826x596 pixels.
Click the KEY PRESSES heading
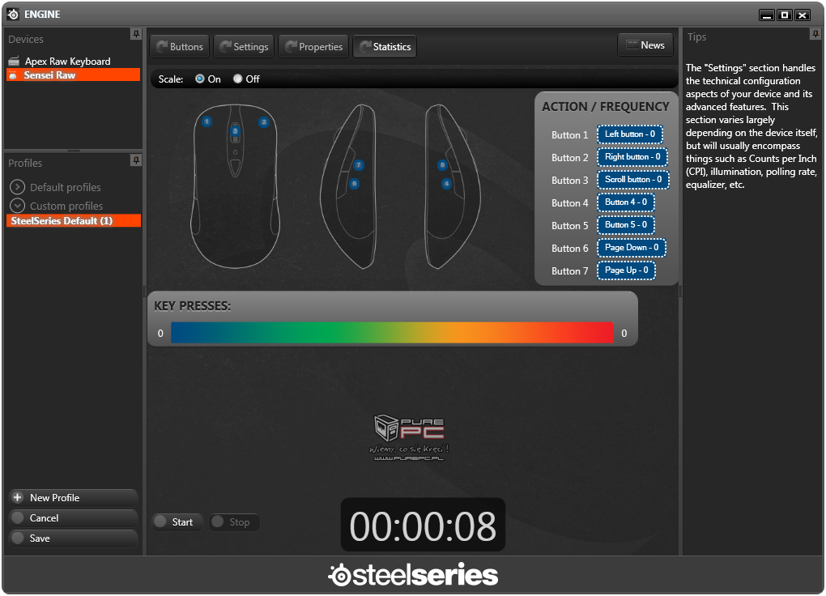192,305
